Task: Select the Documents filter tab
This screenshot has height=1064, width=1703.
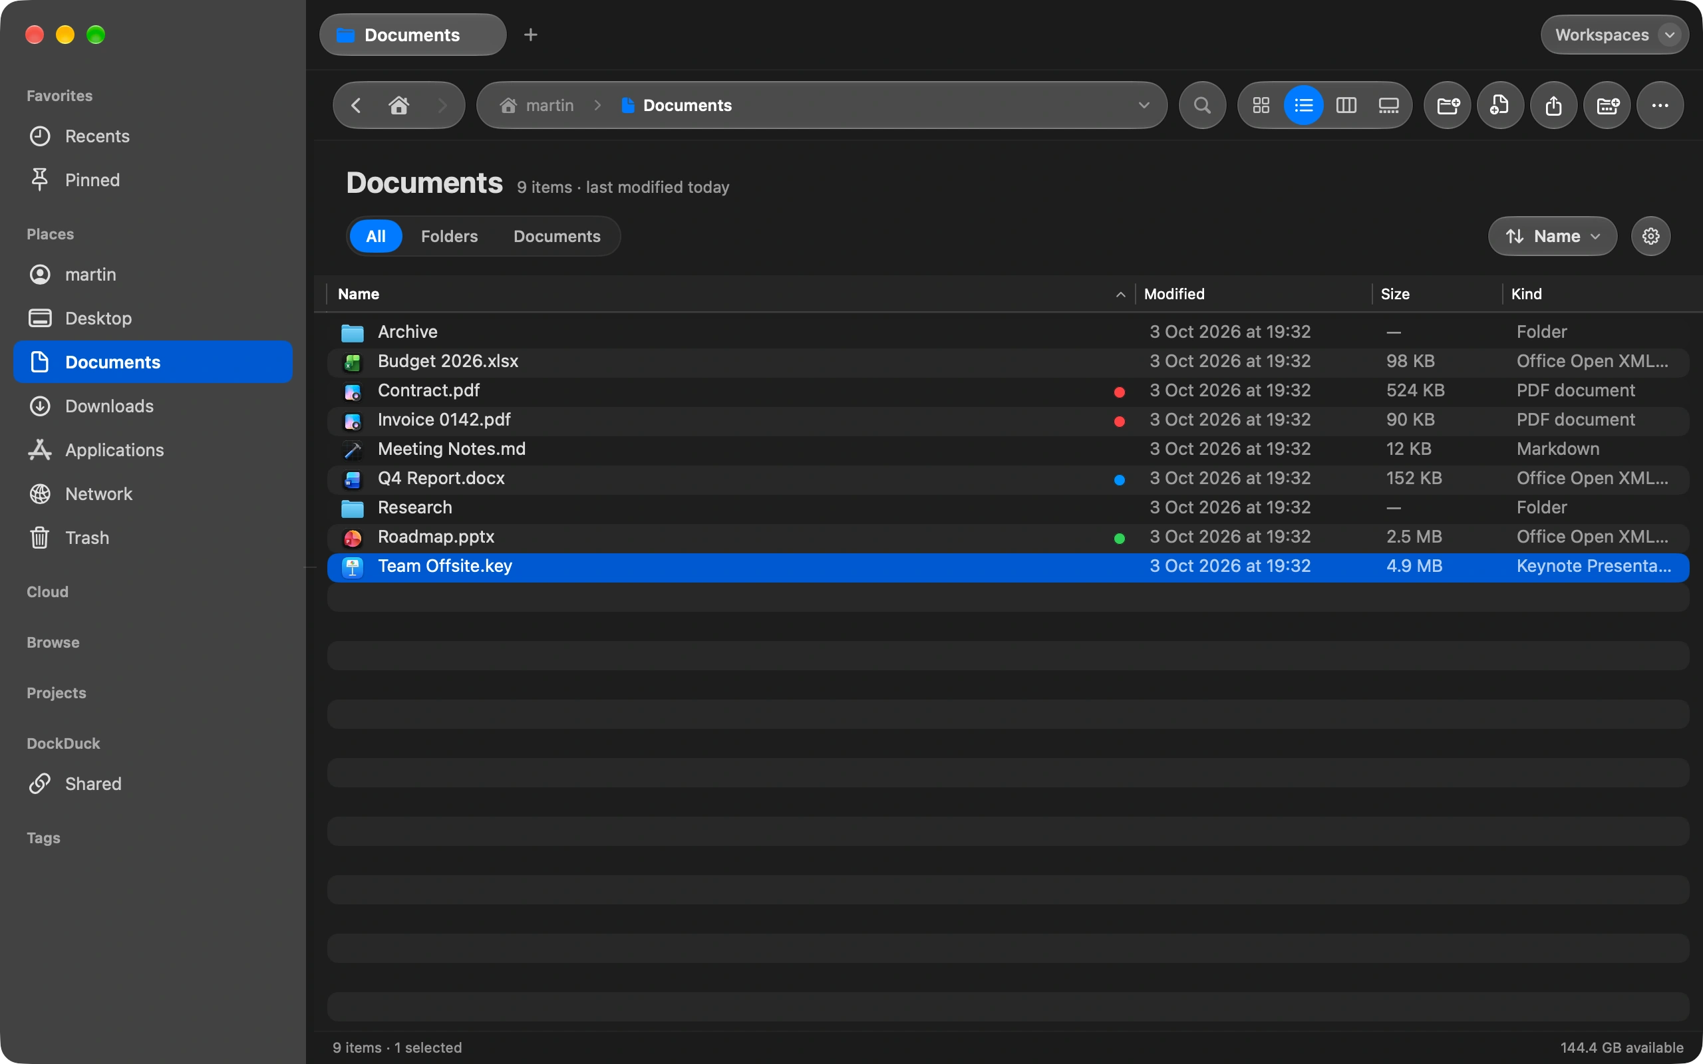Action: (x=557, y=237)
